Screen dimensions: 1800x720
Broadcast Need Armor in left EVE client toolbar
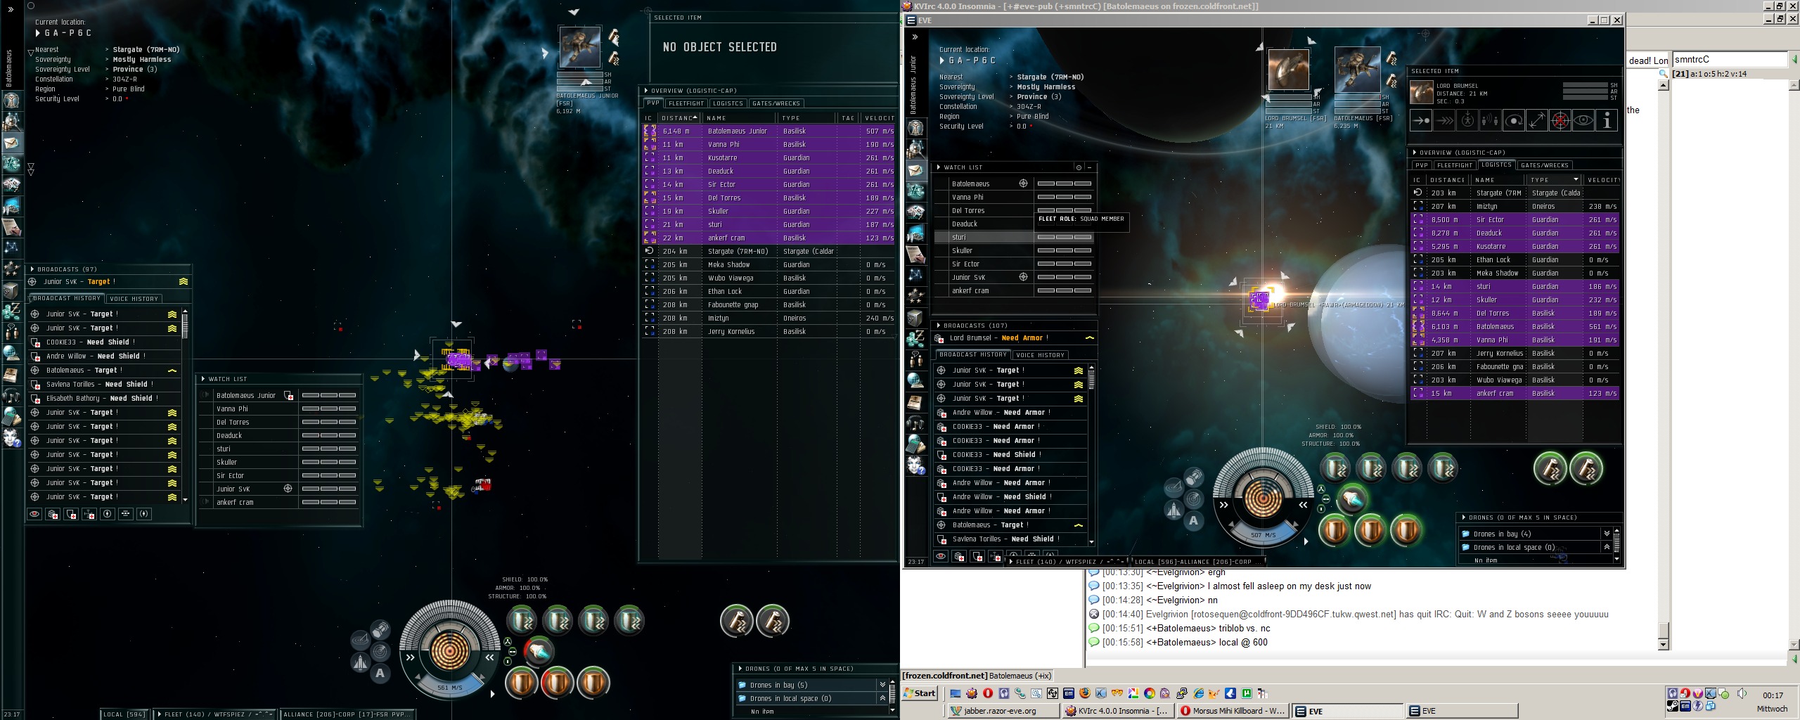[53, 514]
